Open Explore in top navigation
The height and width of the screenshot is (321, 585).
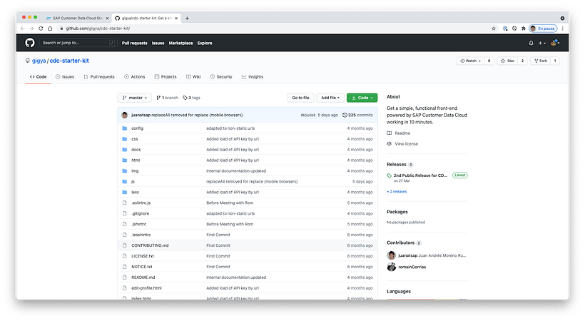pyautogui.click(x=205, y=43)
